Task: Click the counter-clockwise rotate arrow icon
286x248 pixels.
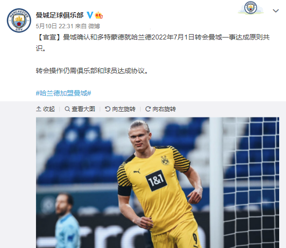Action: [107, 109]
